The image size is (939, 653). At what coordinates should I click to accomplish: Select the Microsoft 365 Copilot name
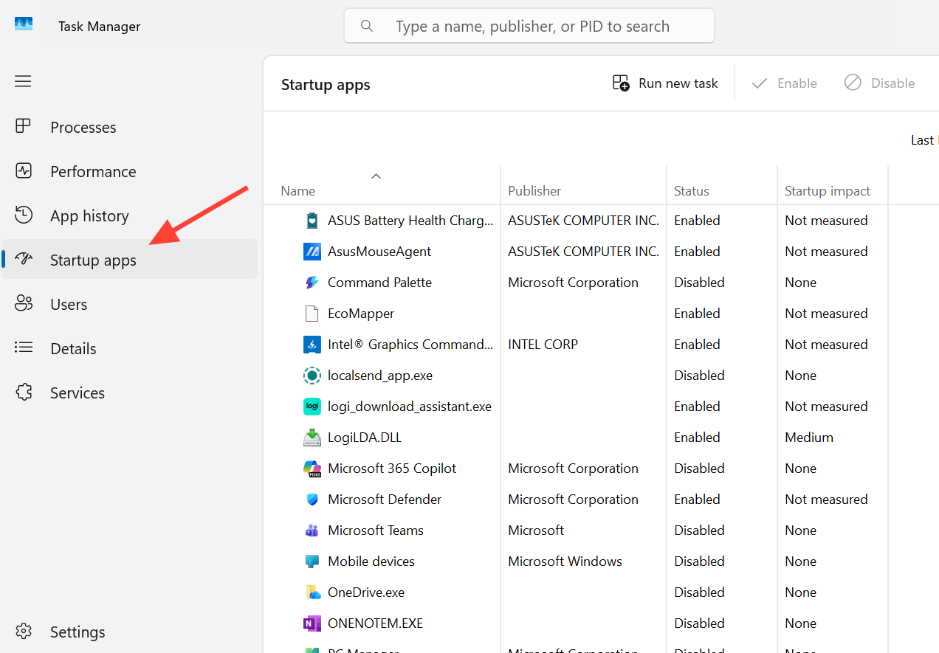(x=392, y=469)
